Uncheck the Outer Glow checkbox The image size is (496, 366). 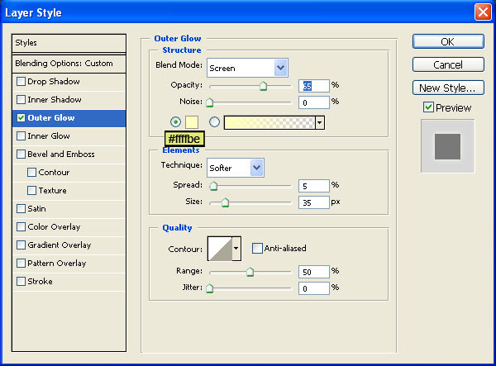[21, 118]
